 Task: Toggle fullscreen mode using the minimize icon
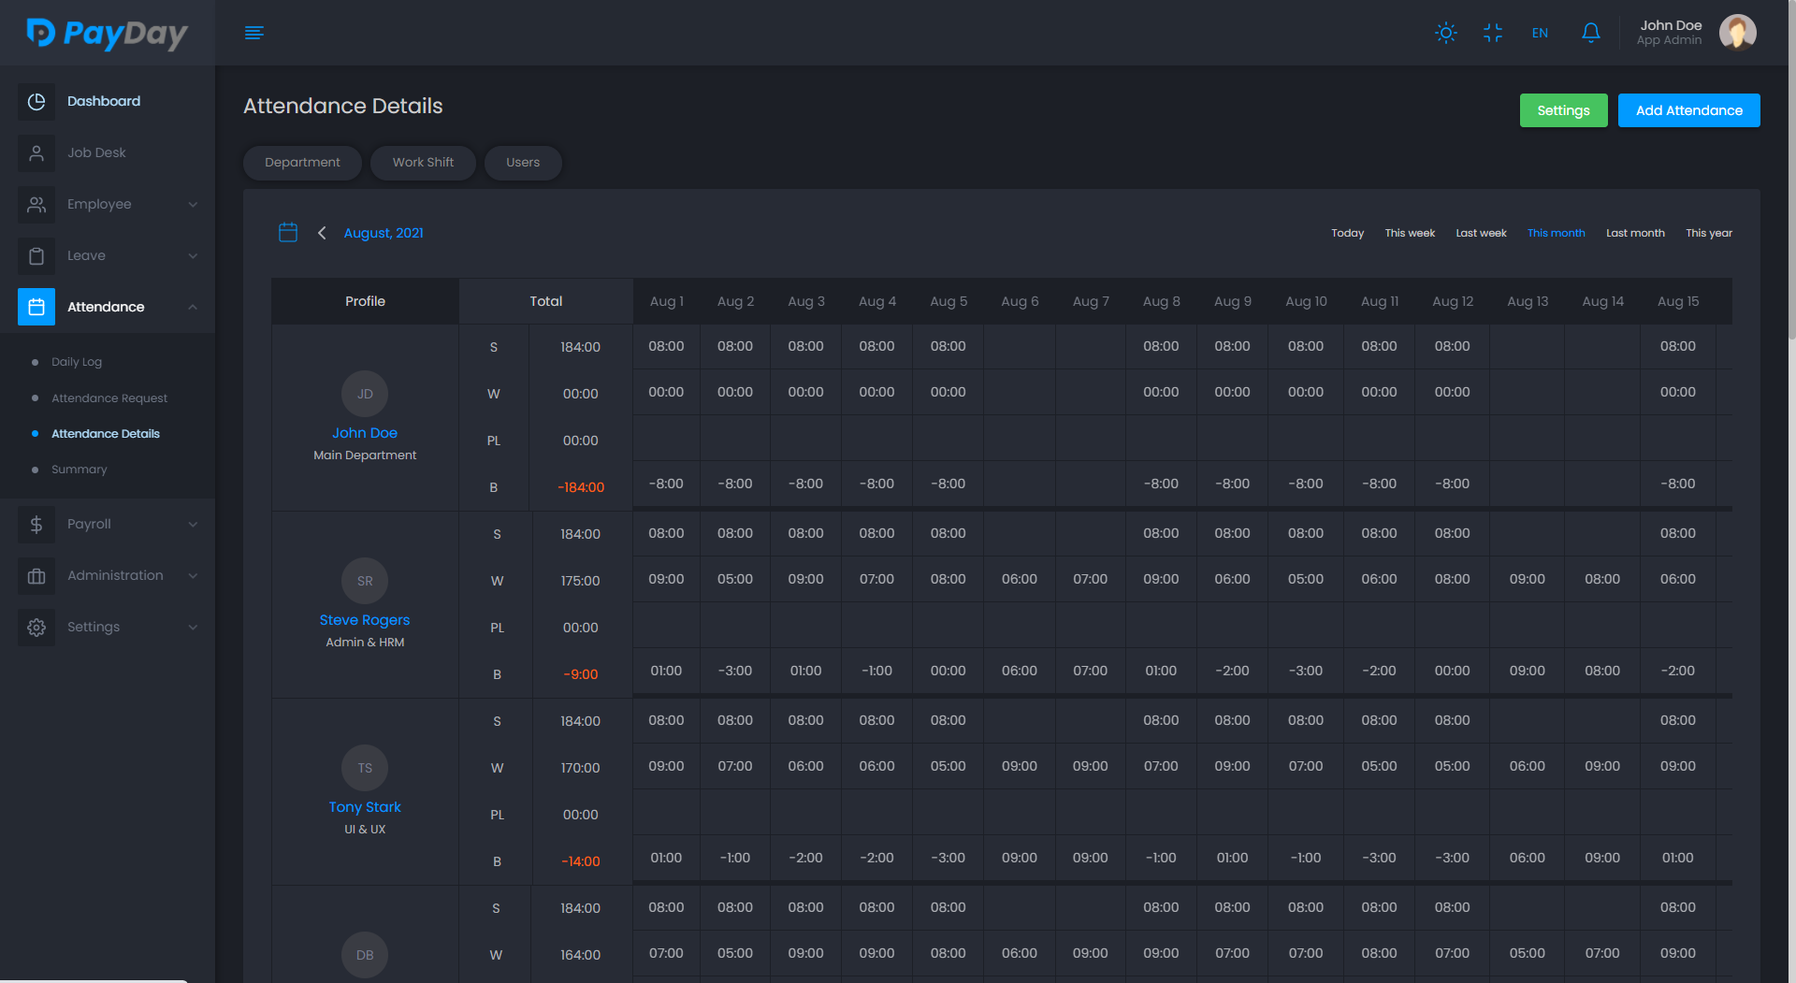pyautogui.click(x=1493, y=33)
